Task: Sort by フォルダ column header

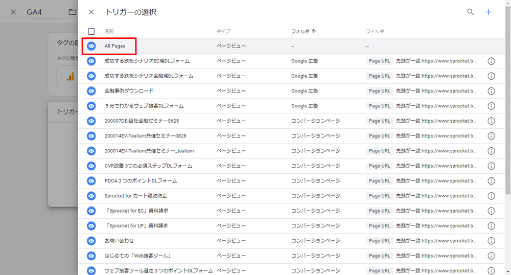Action: tap(304, 31)
